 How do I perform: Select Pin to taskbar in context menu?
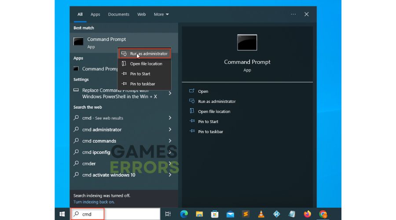[x=144, y=84]
